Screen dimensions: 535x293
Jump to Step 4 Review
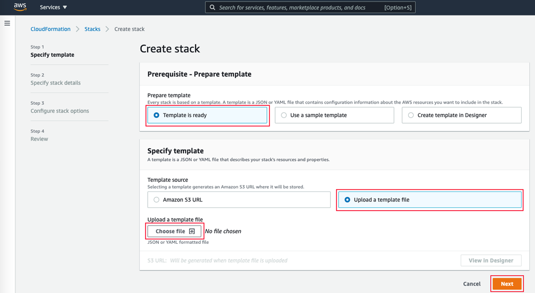click(39, 139)
